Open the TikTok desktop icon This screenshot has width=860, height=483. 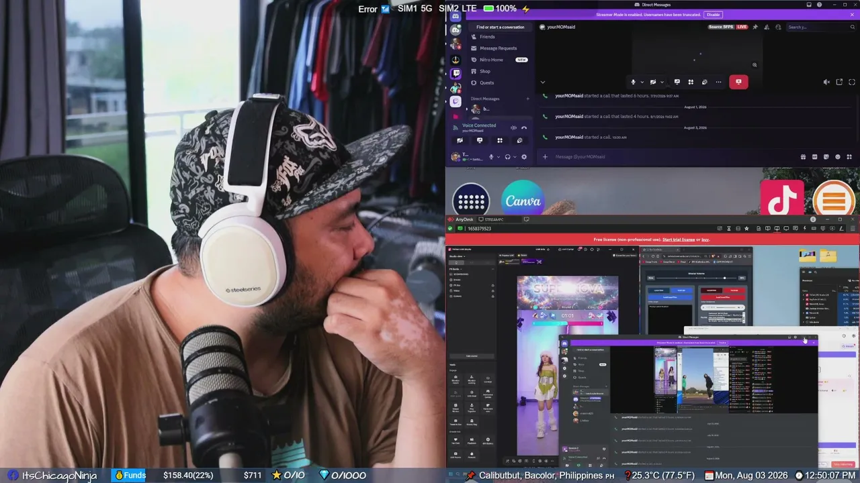click(x=782, y=199)
